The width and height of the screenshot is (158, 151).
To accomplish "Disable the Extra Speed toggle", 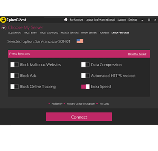I will [85, 87].
